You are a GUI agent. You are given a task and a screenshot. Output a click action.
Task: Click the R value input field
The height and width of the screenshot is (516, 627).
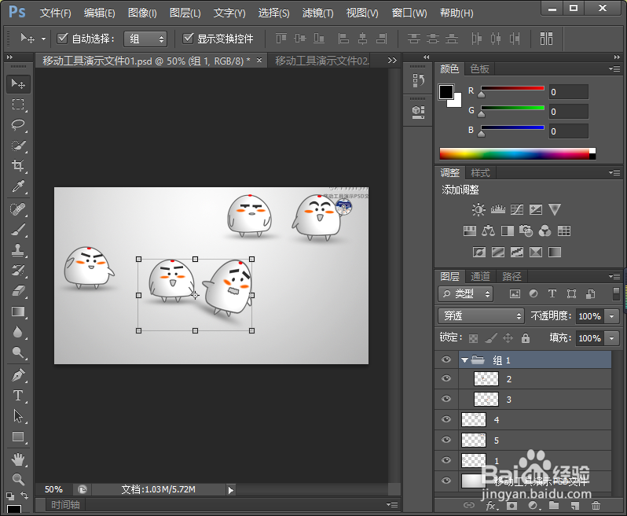(568, 92)
